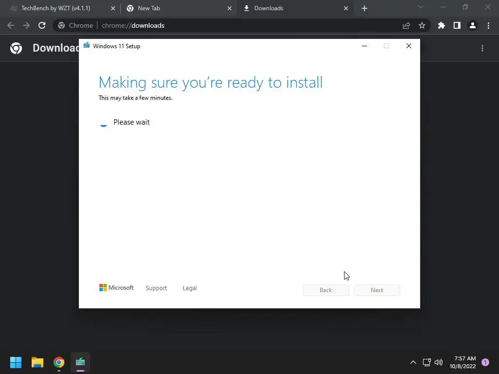Open the Support link in Setup
499x374 pixels.
point(156,288)
